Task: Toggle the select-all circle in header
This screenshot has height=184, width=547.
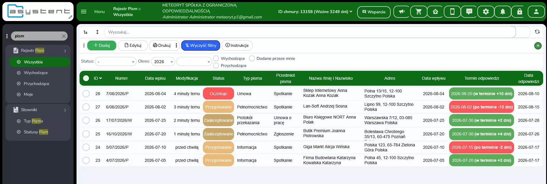Action: (86, 78)
